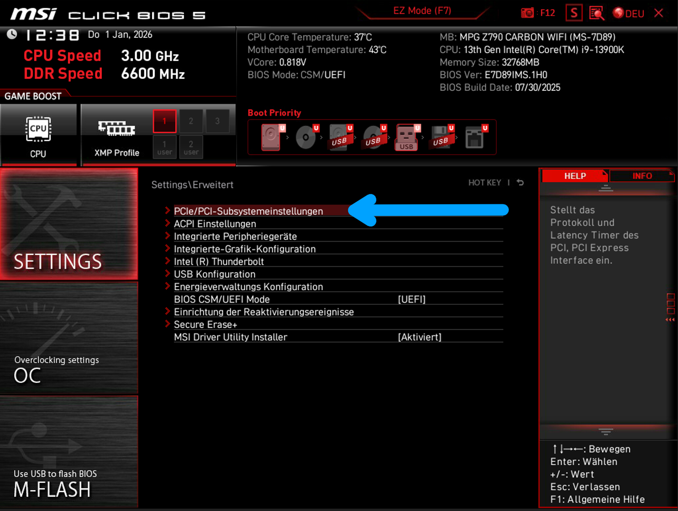Open the BIOS search magnifier icon
Screen dimensions: 678x511
(597, 13)
